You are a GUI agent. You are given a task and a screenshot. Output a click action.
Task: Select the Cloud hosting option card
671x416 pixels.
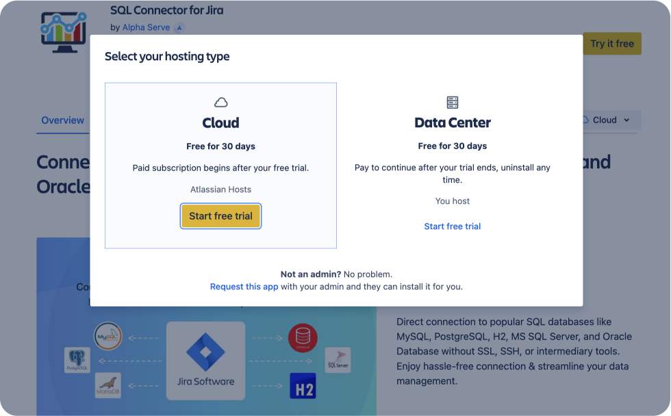point(220,165)
